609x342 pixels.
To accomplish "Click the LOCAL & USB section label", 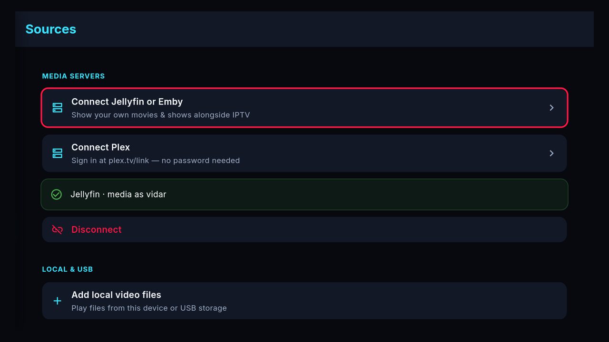I will pos(68,269).
